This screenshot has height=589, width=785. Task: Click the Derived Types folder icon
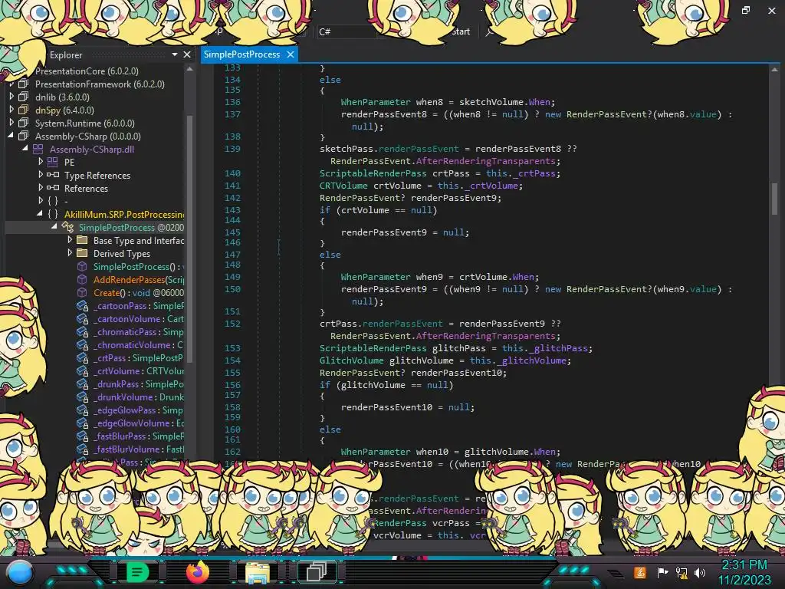pyautogui.click(x=82, y=253)
